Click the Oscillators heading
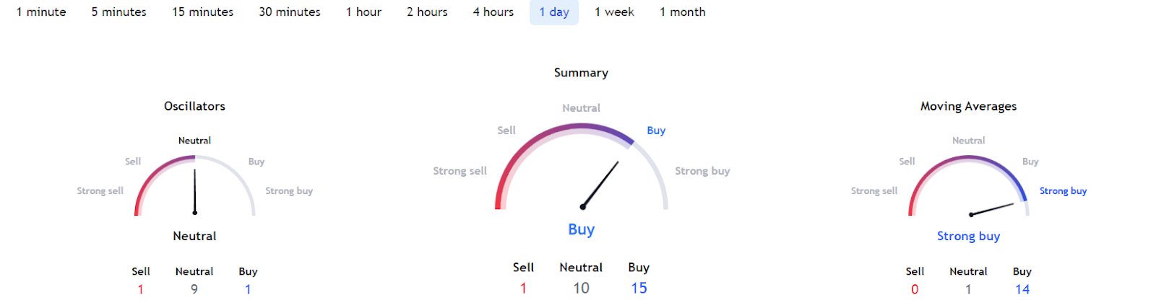The width and height of the screenshot is (1156, 308). 194,106
